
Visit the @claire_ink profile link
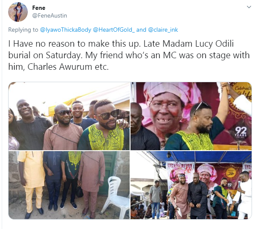[163, 30]
